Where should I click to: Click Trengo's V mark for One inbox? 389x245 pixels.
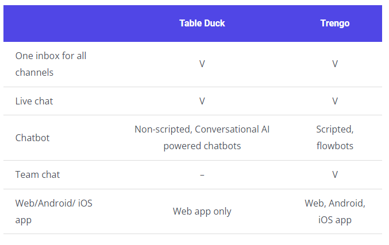pyautogui.click(x=334, y=64)
